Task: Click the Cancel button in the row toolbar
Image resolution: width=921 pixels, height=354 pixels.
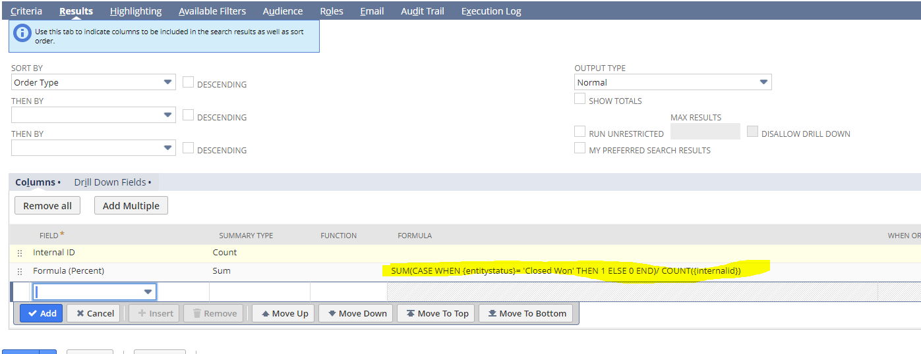Action: coord(94,313)
